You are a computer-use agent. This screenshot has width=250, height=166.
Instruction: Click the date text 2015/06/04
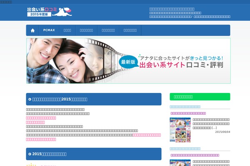(x=222, y=132)
